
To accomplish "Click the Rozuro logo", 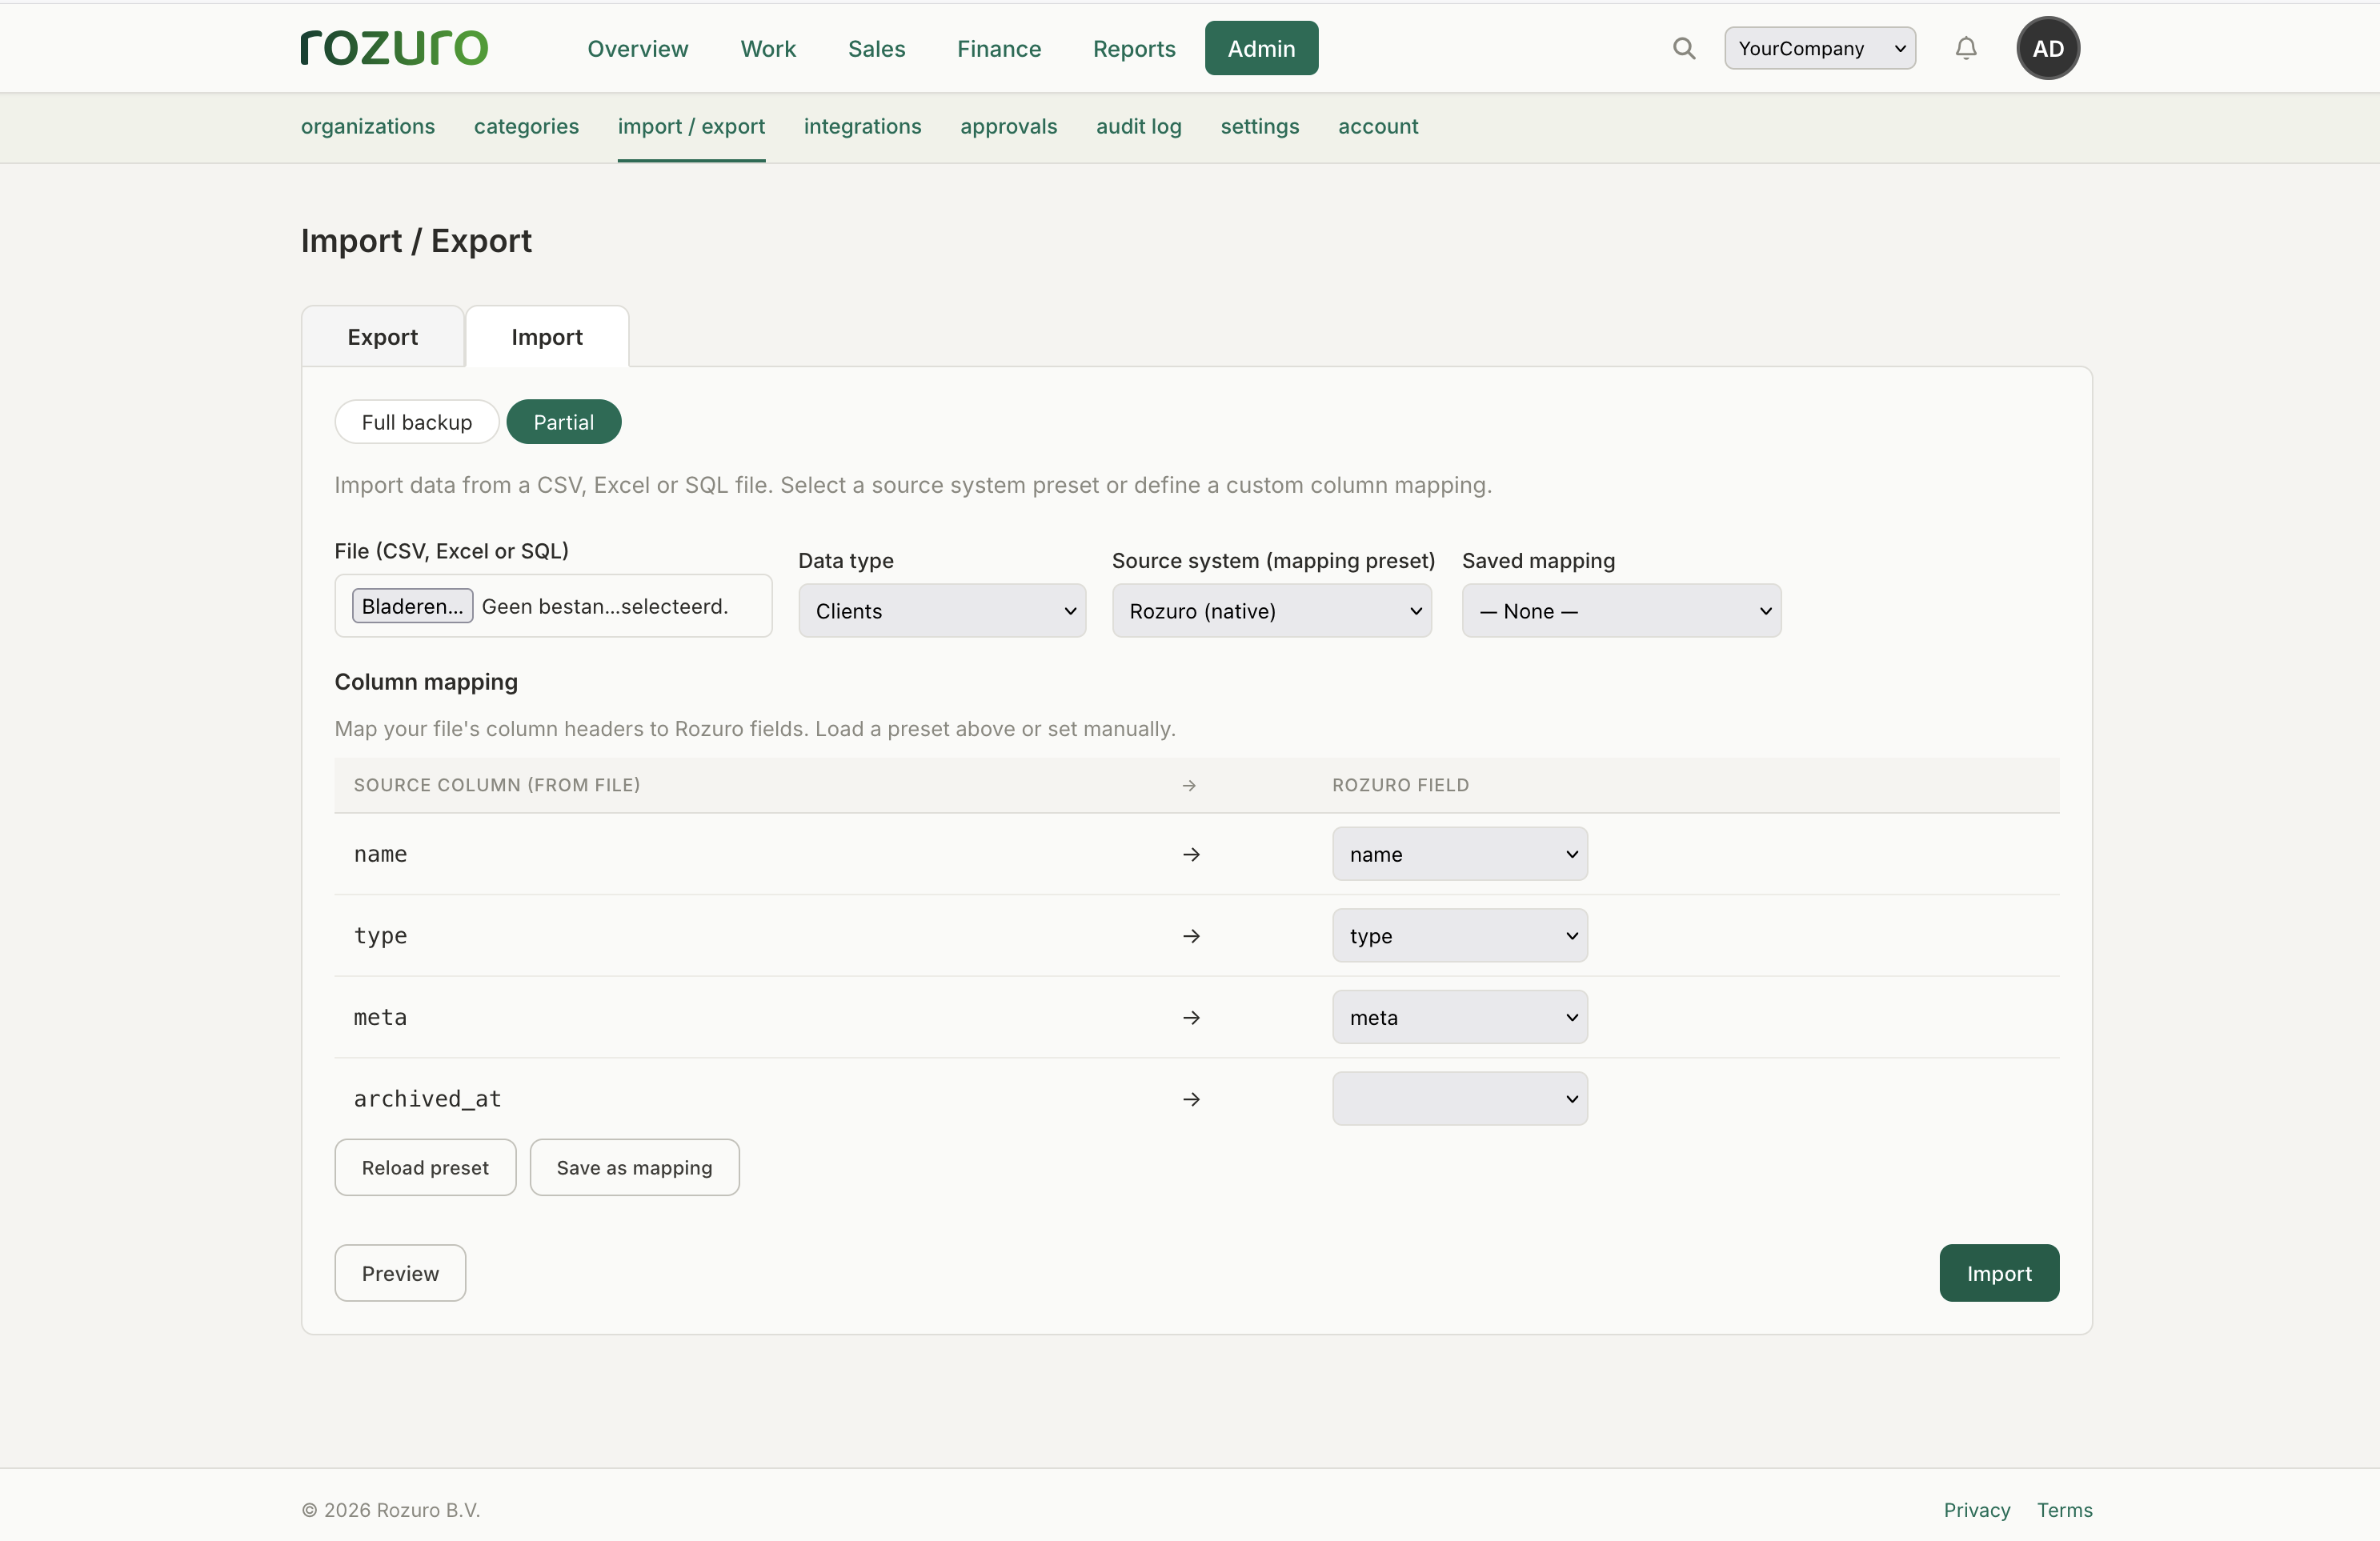I will tap(394, 48).
